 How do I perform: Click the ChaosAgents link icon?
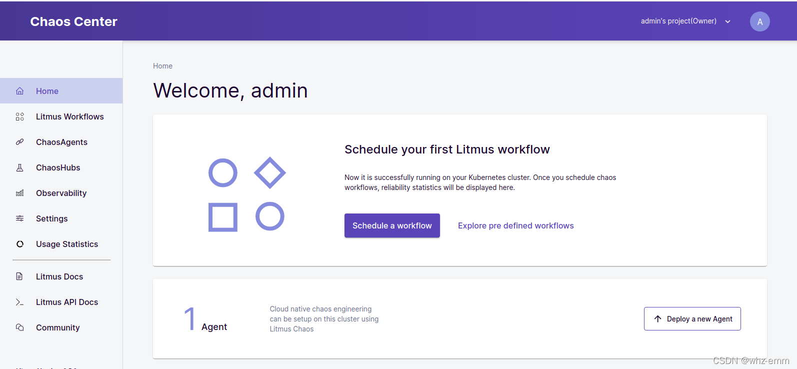[x=20, y=142]
